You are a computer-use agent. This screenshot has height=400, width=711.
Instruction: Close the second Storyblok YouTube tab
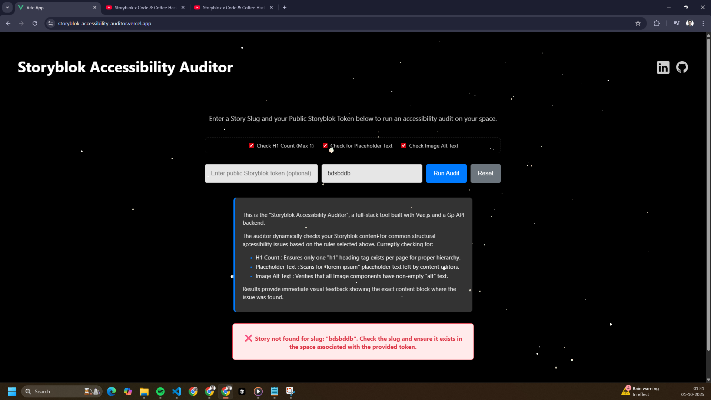[x=271, y=7]
